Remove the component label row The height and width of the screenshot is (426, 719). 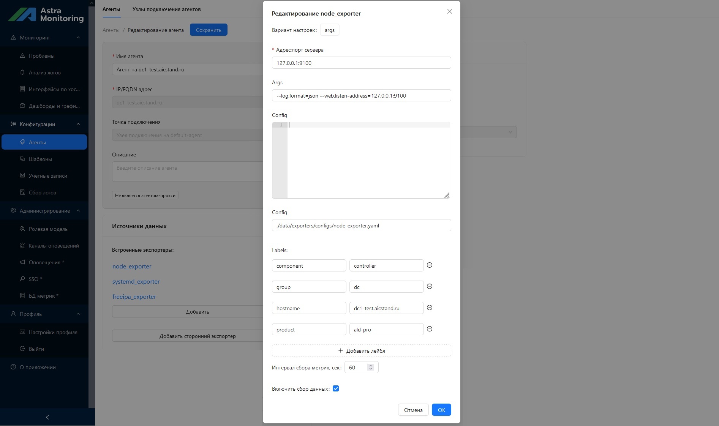tap(430, 265)
